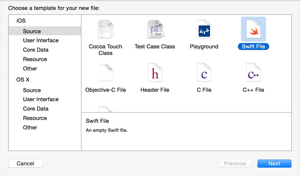Select Source under OS X
This screenshot has height=176, width=300.
coord(32,90)
